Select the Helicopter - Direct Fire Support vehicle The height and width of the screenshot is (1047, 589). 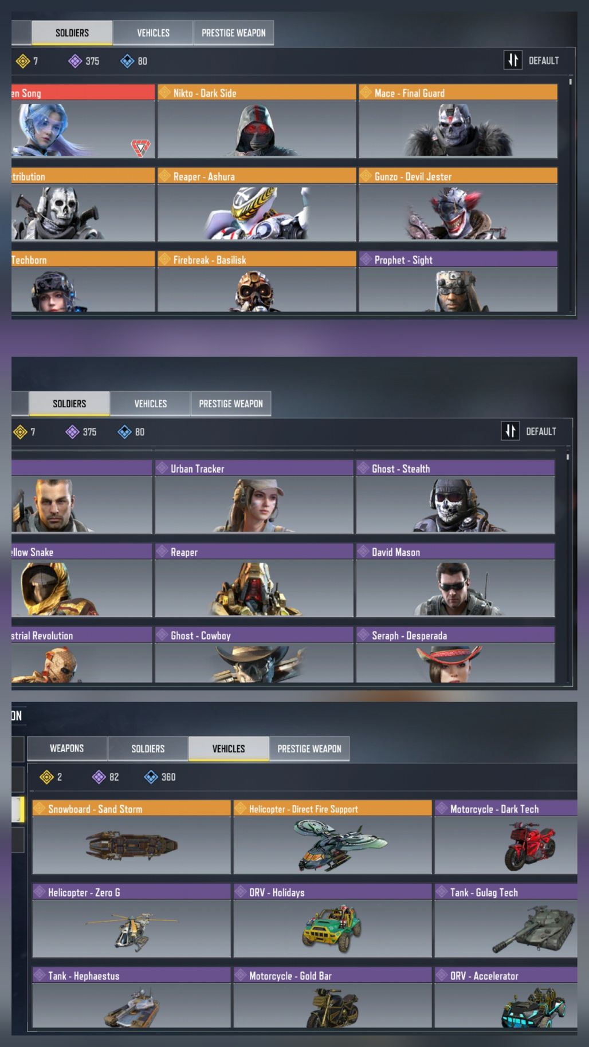[332, 837]
